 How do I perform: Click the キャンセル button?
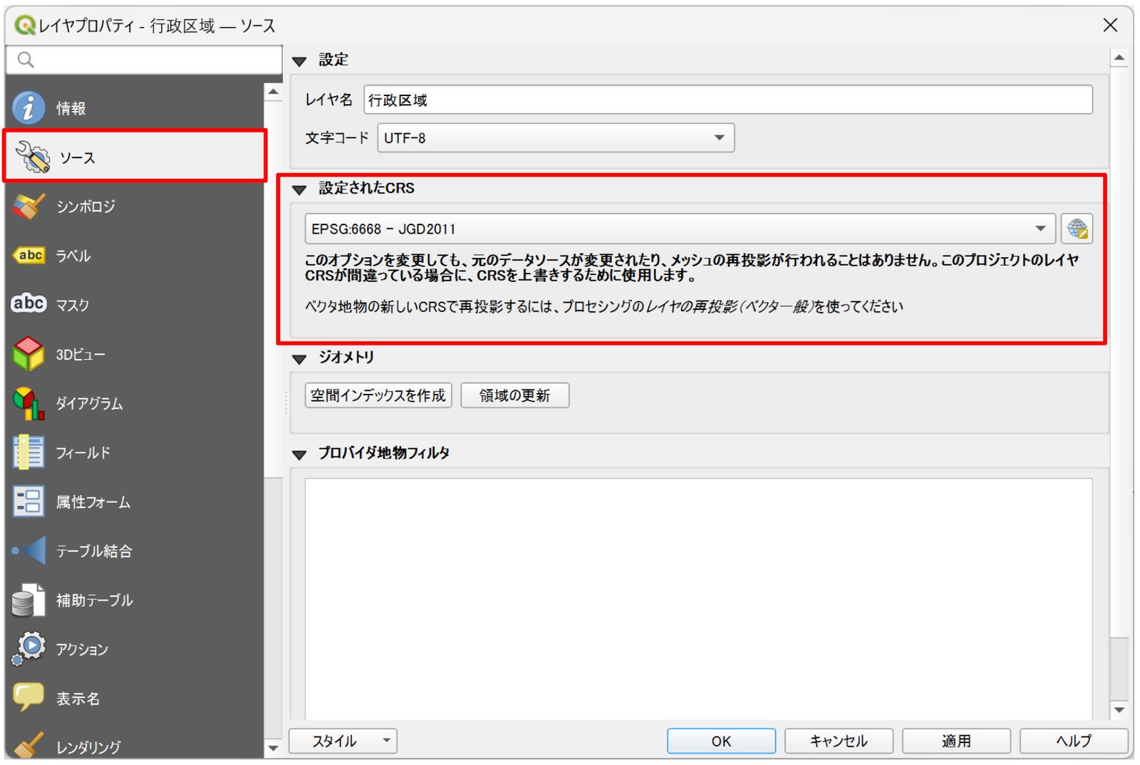[x=839, y=741]
